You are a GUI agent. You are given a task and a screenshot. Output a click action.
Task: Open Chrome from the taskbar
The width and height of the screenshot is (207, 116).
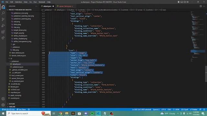pyautogui.click(x=60, y=113)
